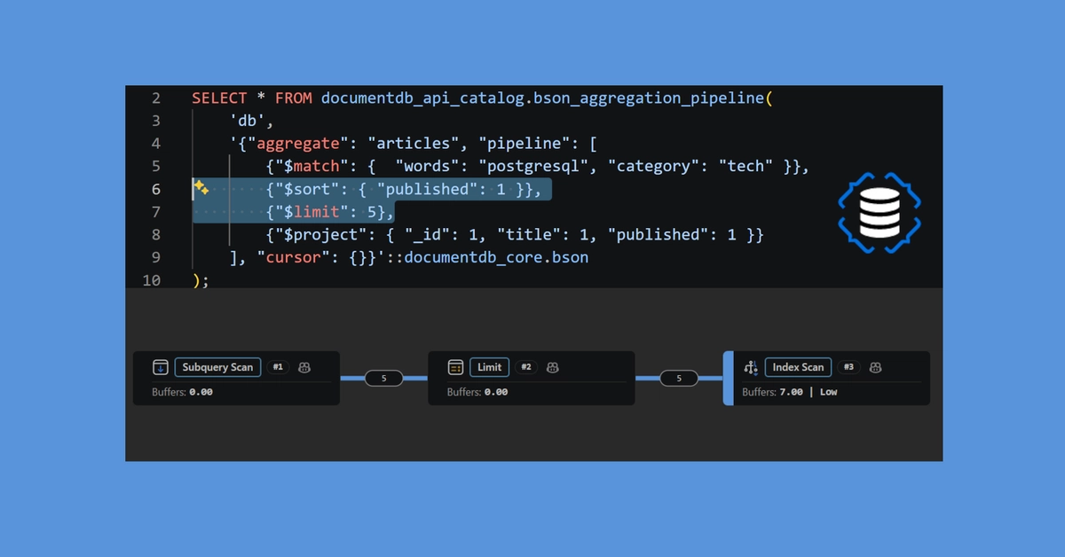1065x557 pixels.
Task: Click line number 10 in the gutter
Action: click(151, 280)
